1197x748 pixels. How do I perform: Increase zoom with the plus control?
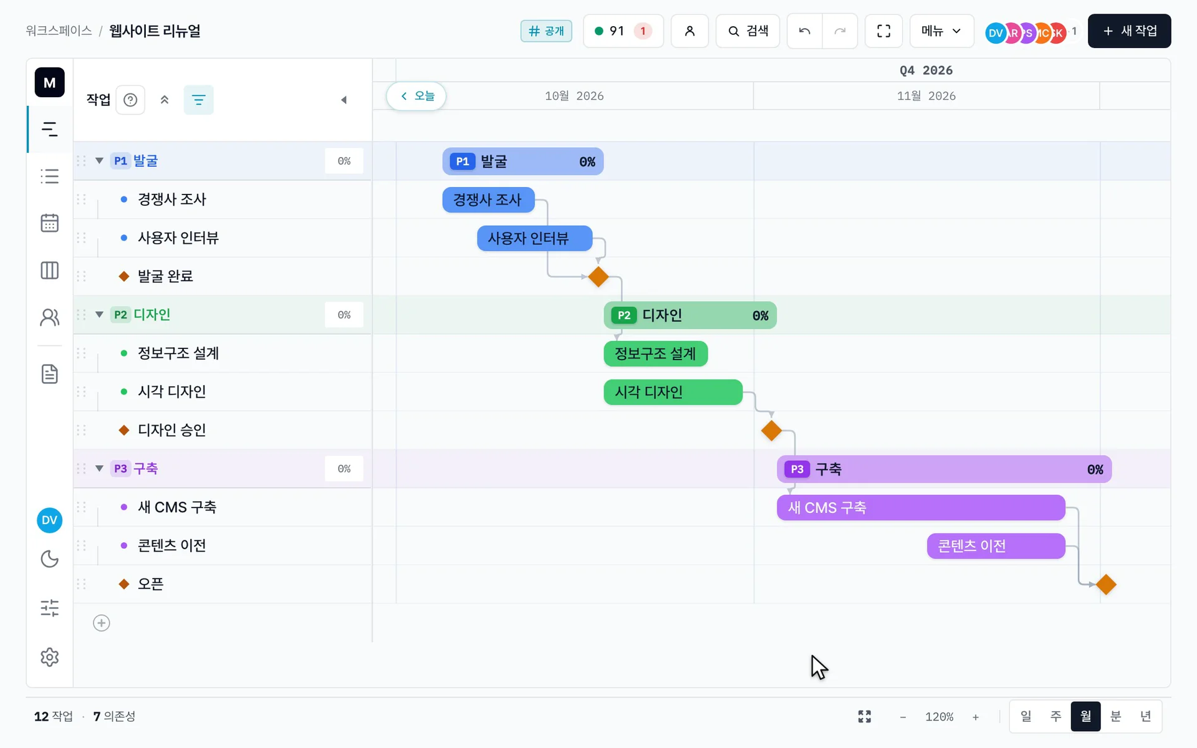tap(976, 717)
